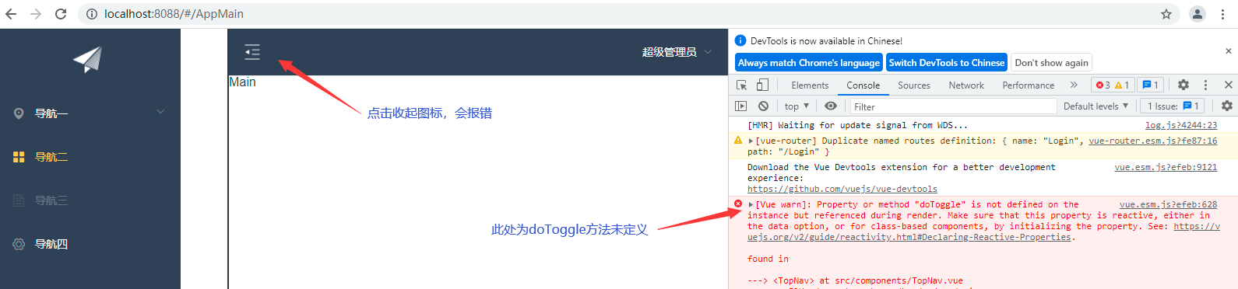This screenshot has width=1238, height=289.
Task: Click the paper plane logo
Action: pos(88,59)
